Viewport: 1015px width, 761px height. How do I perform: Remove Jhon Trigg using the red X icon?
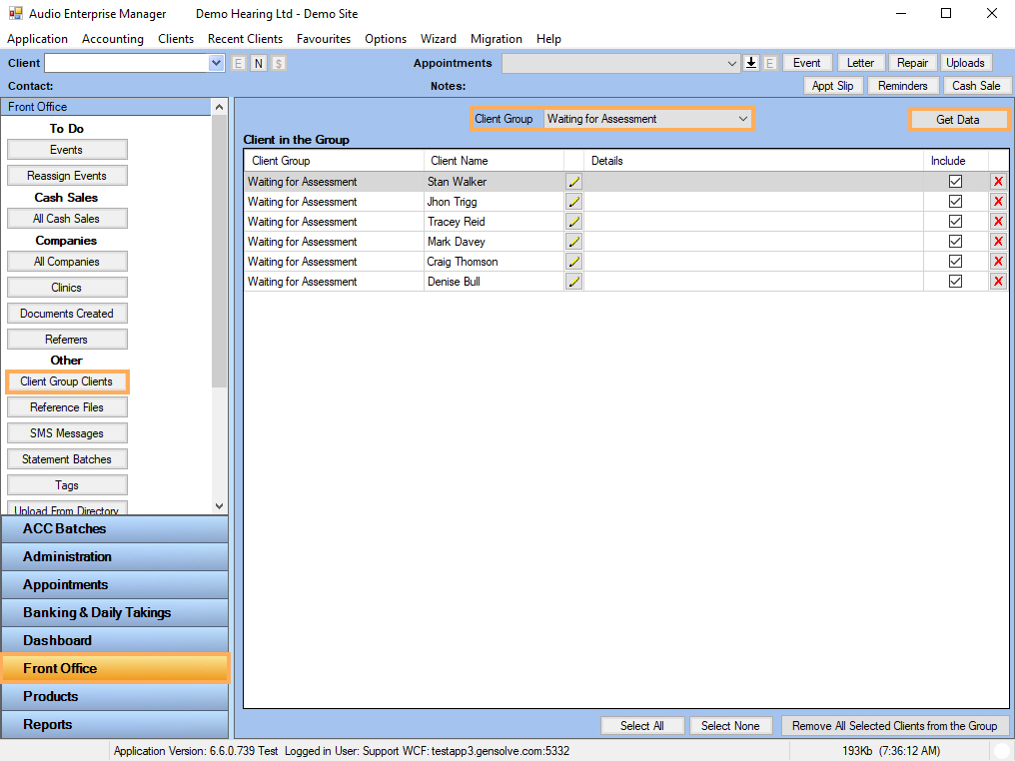997,201
